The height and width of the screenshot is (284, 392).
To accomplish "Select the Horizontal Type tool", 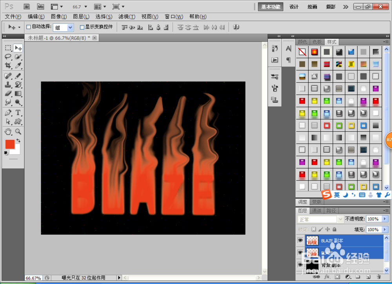I will [18, 112].
